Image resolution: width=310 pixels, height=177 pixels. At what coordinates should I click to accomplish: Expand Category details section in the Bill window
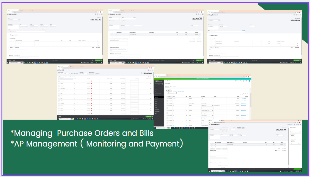point(13,35)
